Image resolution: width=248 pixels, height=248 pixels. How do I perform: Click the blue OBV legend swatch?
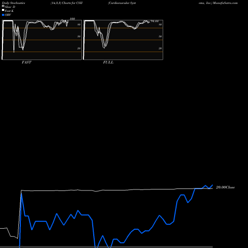[x=3, y=15]
